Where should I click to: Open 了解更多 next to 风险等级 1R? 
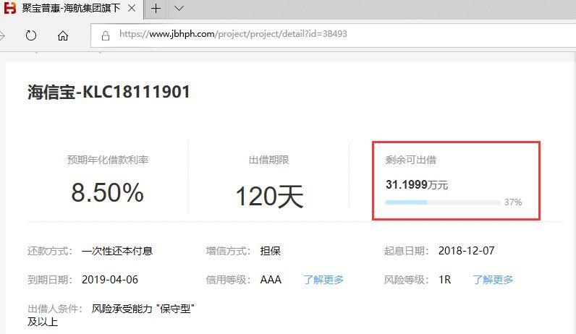tap(493, 280)
